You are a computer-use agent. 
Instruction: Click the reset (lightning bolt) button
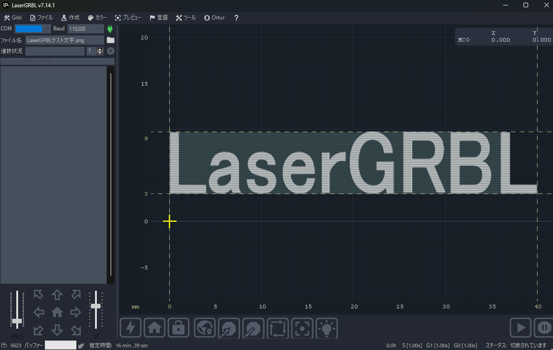pyautogui.click(x=131, y=328)
